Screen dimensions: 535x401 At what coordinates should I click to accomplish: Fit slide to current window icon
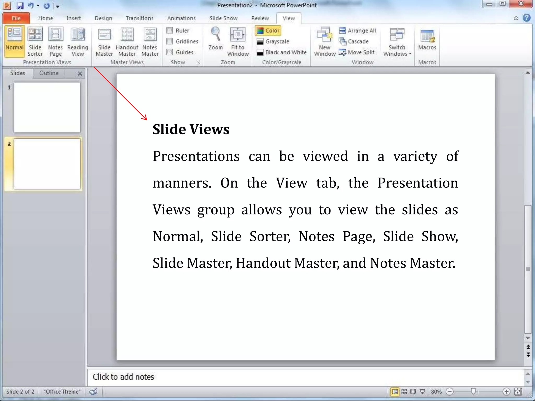tap(518, 391)
